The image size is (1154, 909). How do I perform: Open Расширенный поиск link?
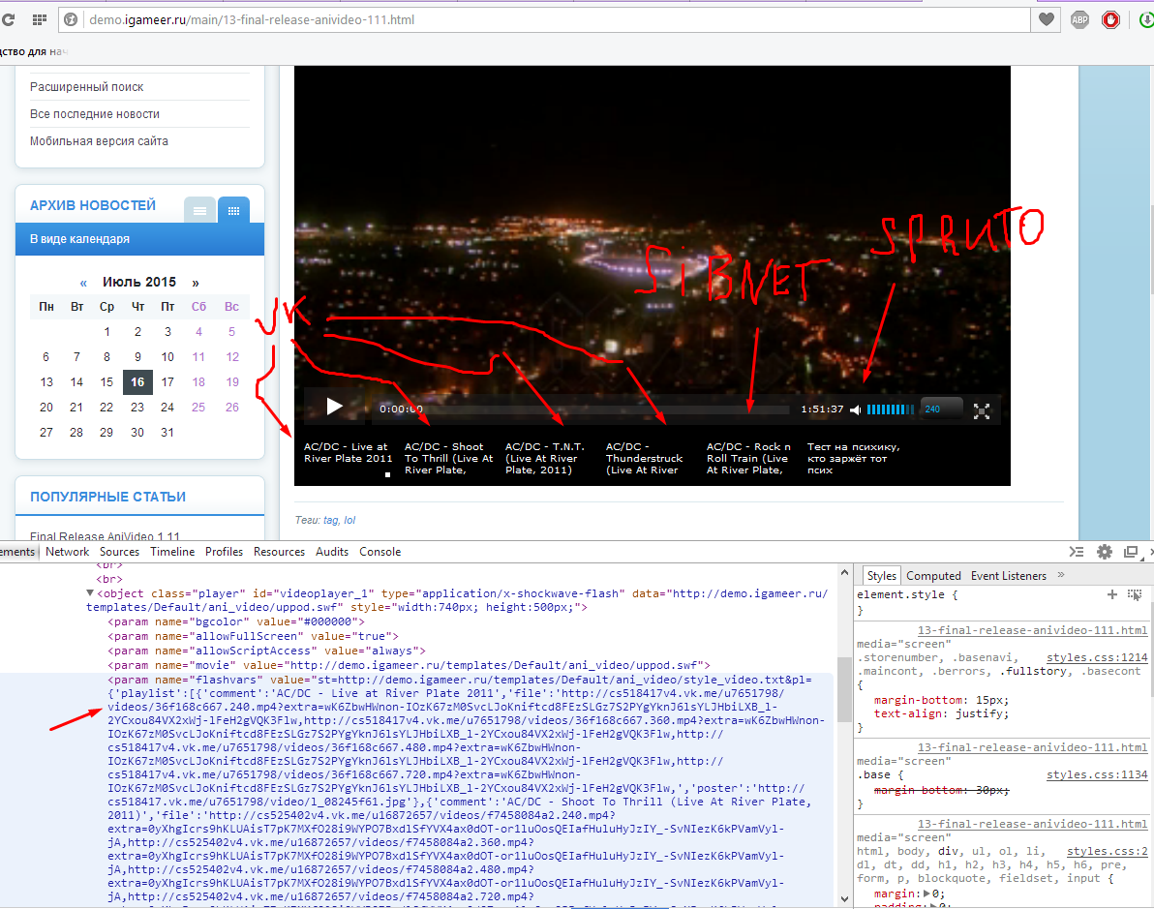click(x=87, y=87)
